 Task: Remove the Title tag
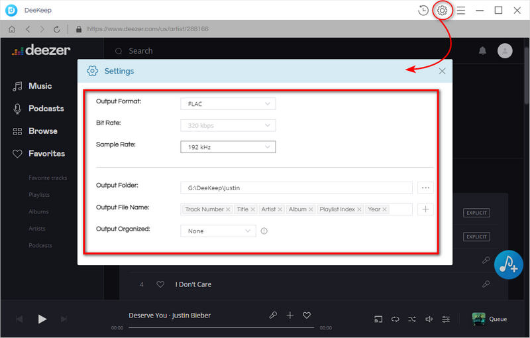(x=252, y=209)
